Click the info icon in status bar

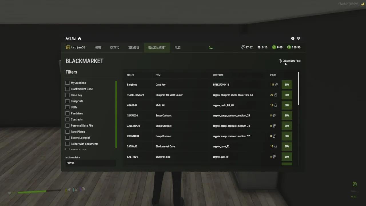pyautogui.click(x=293, y=38)
